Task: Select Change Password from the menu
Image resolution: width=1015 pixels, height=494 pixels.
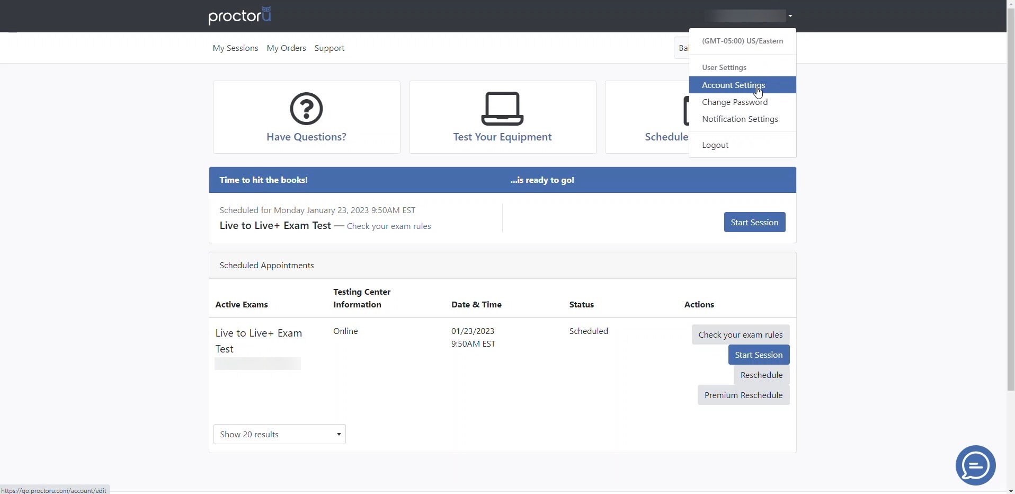Action: [735, 102]
